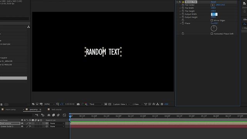Toggle the Phase stopwatch
This screenshot has width=247, height=139.
tap(183, 23)
